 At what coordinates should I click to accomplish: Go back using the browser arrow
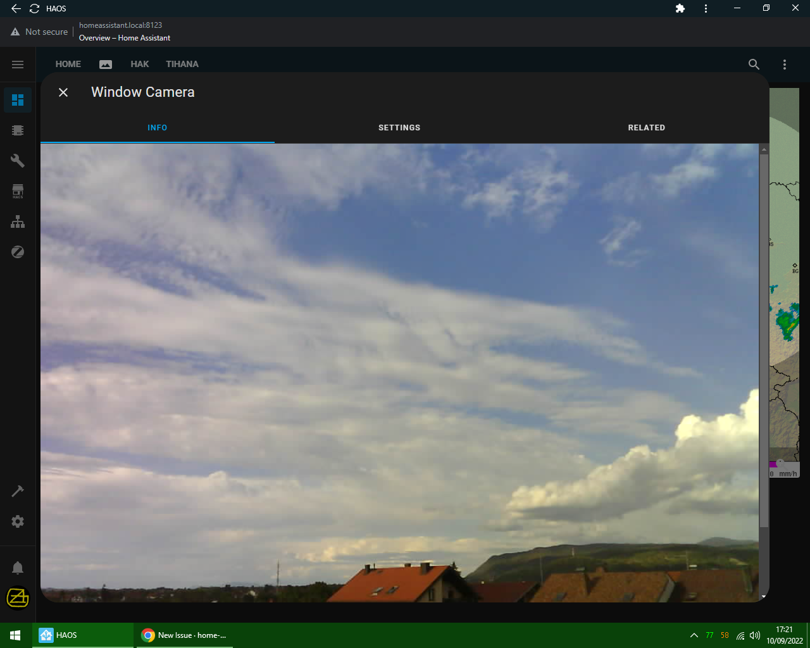point(16,9)
